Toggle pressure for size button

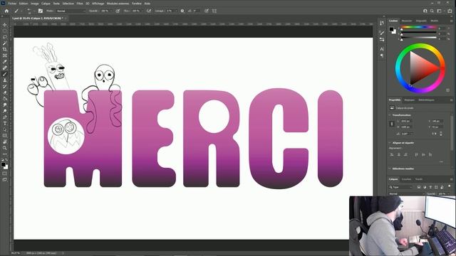click(206, 11)
